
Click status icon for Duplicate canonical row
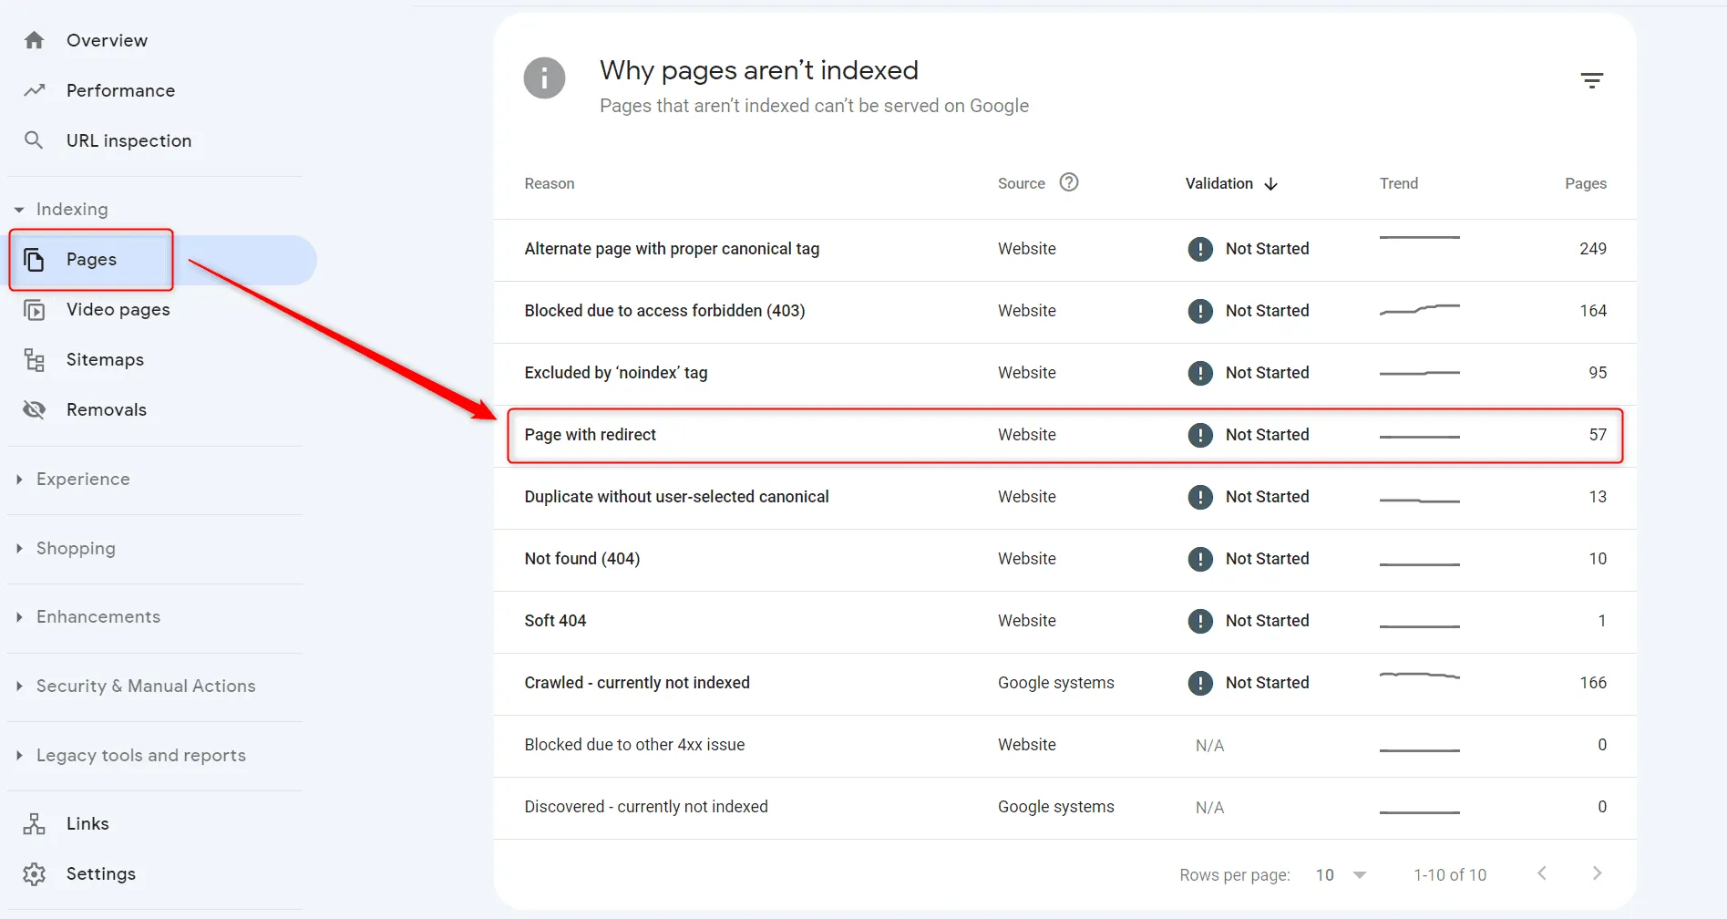point(1200,497)
